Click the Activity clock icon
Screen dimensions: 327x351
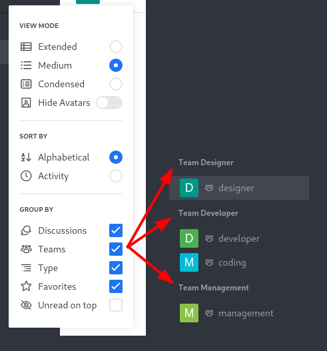tap(26, 176)
